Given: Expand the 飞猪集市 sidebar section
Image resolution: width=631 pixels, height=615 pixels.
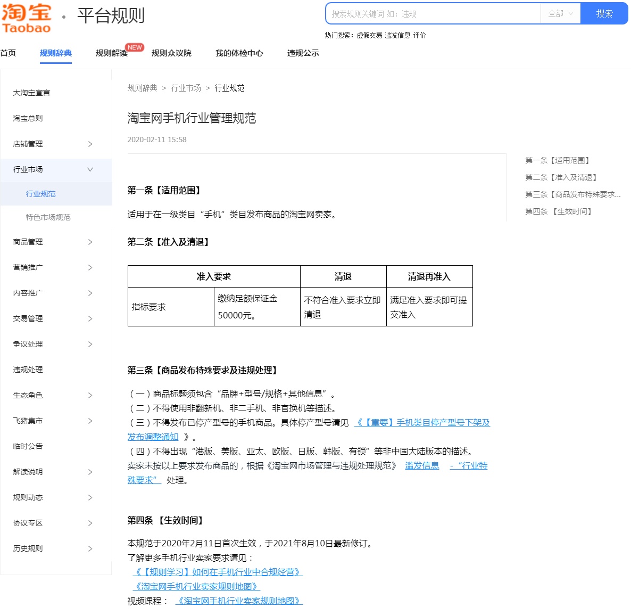Looking at the screenshot, I should (56, 421).
